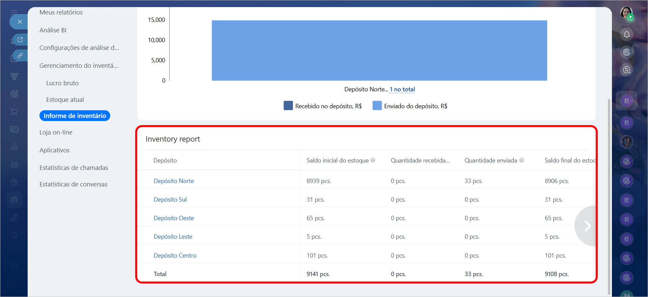Close the slider panel with X button
Image resolution: width=648 pixels, height=297 pixels.
point(20,22)
